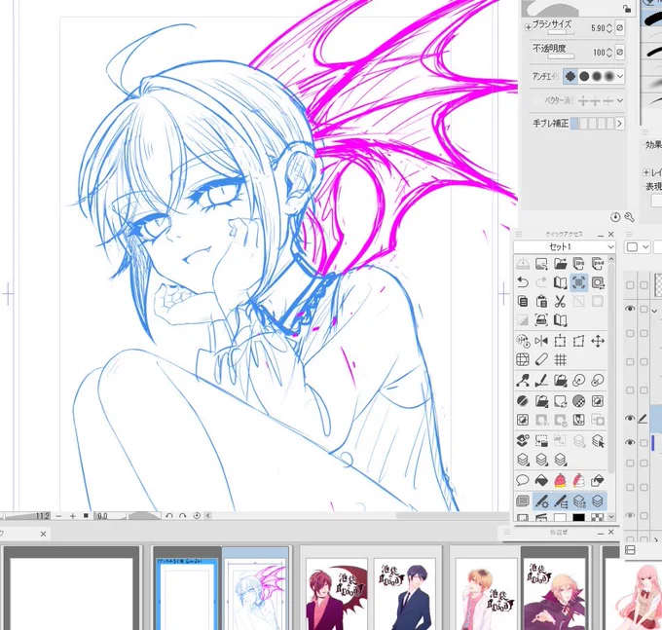Image resolution: width=662 pixels, height=630 pixels.
Task: Click the vector control point icon
Action: click(x=523, y=381)
